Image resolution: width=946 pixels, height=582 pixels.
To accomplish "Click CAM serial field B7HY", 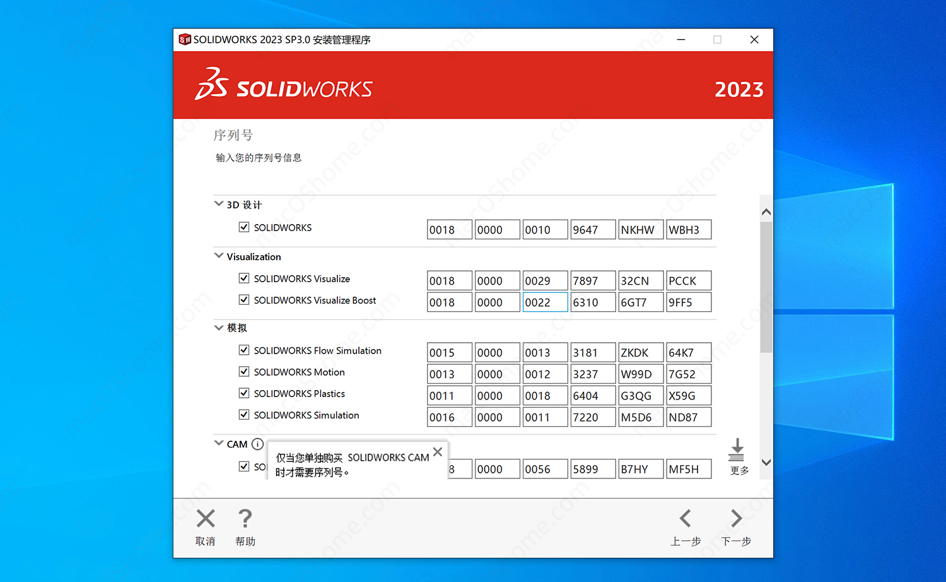I will (x=641, y=468).
